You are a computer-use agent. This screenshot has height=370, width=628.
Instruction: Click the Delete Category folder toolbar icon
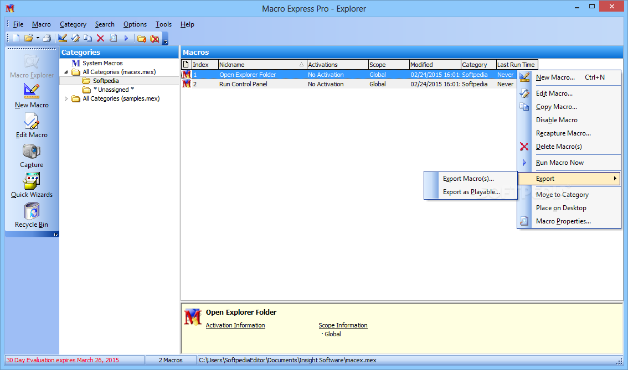tap(155, 38)
